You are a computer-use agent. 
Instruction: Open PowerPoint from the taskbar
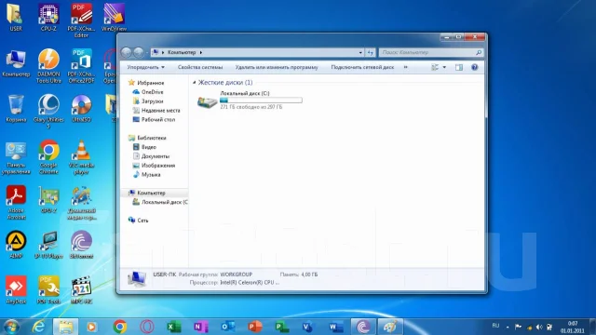(x=254, y=327)
